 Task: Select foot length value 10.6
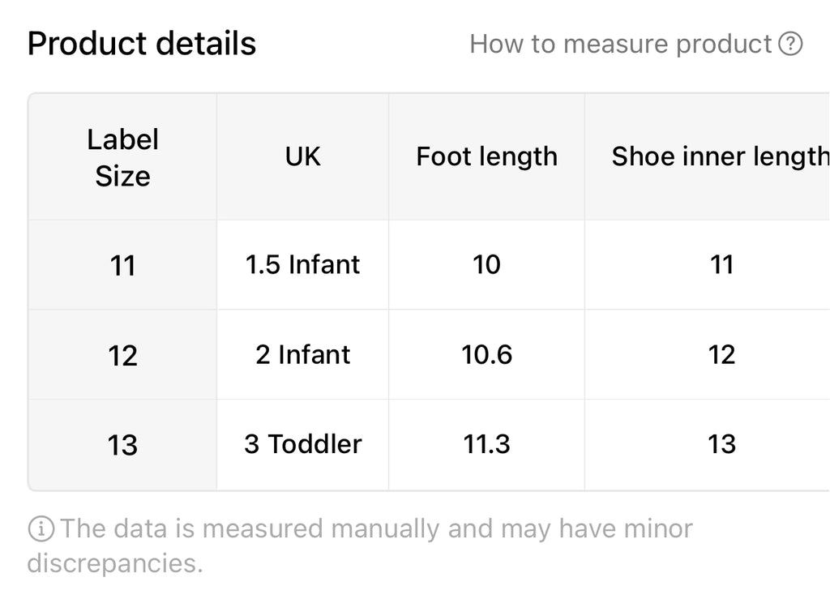[486, 355]
